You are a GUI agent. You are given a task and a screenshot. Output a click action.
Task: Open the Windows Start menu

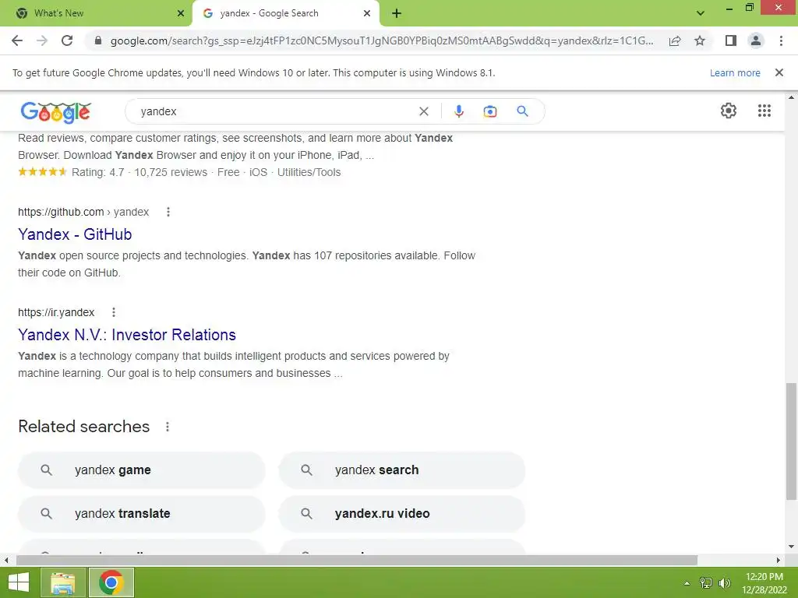[x=19, y=582]
